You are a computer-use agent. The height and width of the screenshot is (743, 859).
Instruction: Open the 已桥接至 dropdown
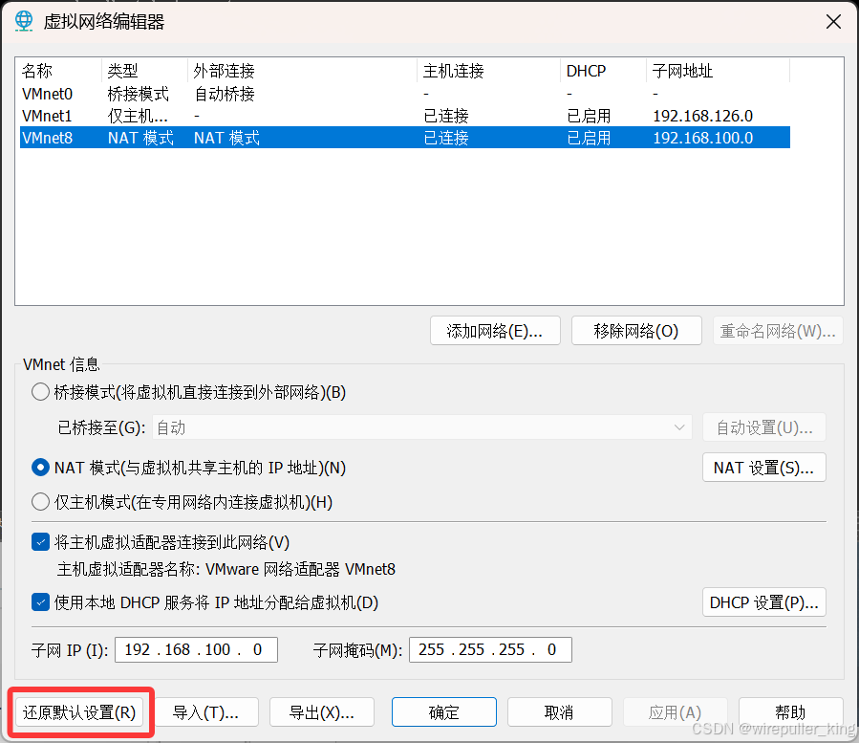pos(421,427)
